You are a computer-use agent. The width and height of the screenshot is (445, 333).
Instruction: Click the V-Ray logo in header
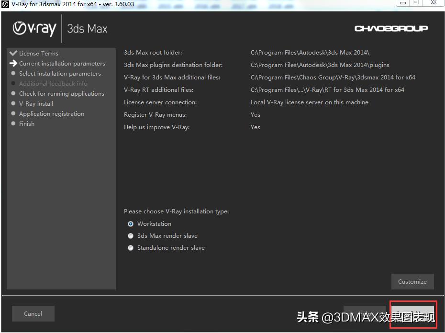pos(34,28)
